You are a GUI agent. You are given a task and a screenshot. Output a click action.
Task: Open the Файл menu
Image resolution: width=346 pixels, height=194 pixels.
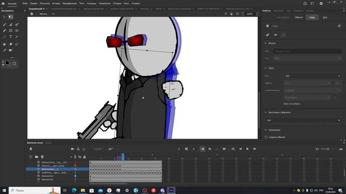tap(25, 3)
